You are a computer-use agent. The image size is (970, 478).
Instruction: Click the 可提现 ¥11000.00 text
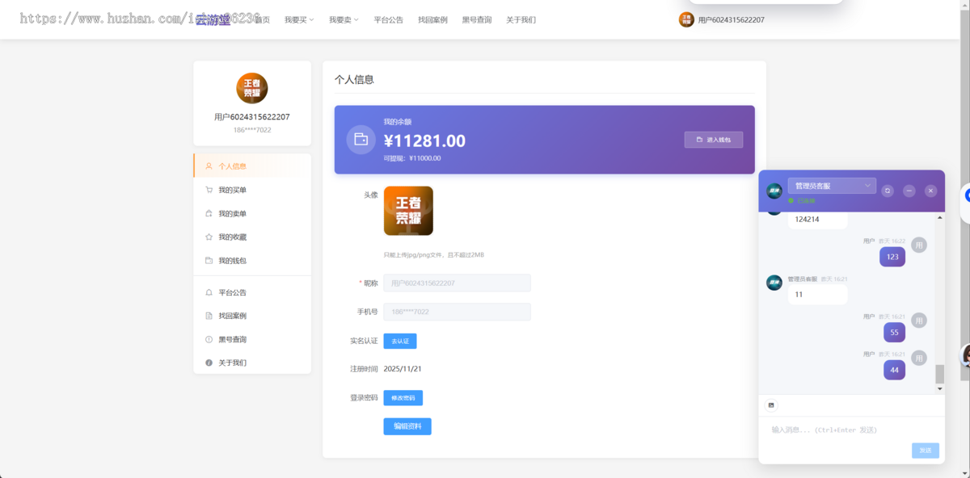412,158
